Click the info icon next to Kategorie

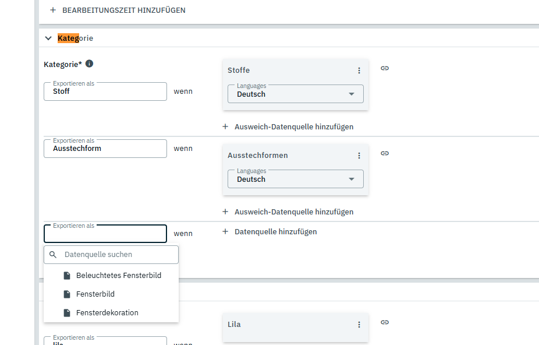(90, 64)
